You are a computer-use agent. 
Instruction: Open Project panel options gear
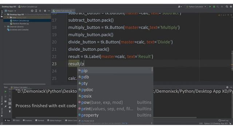tap(45, 11)
